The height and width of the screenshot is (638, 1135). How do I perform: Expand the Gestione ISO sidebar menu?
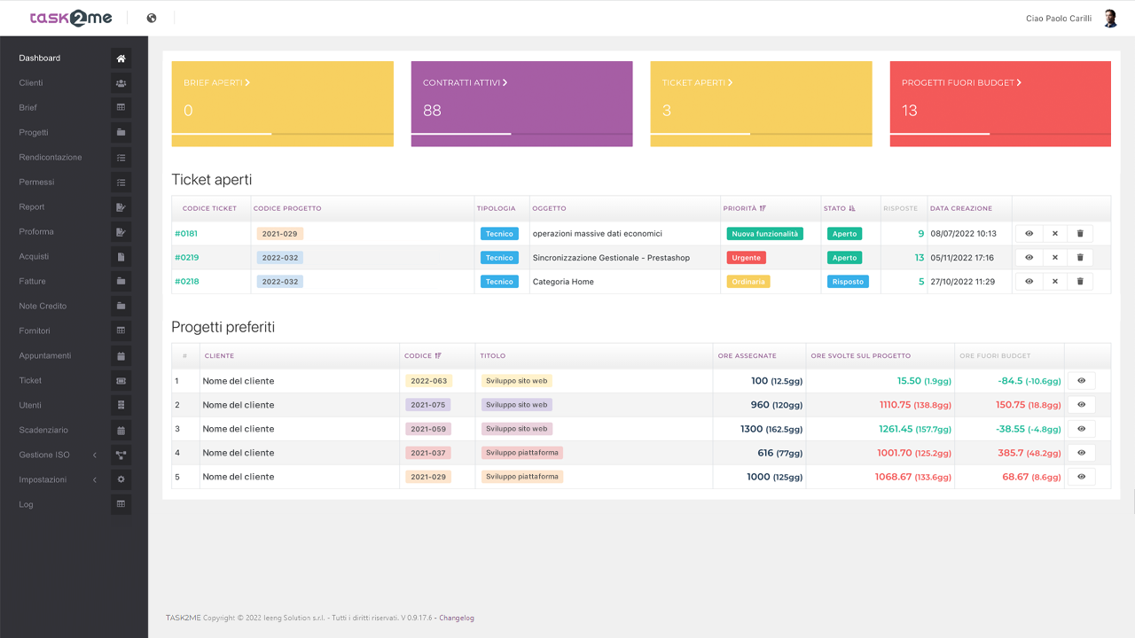[x=56, y=455]
